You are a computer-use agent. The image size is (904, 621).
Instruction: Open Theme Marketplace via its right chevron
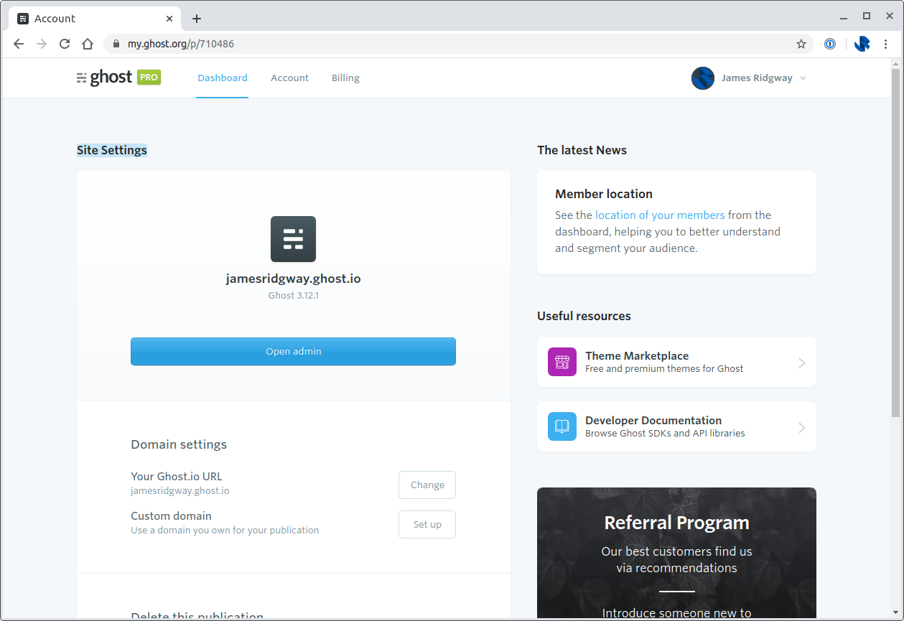pyautogui.click(x=801, y=363)
